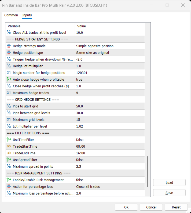Select the Inputs tab

[x=27, y=15]
